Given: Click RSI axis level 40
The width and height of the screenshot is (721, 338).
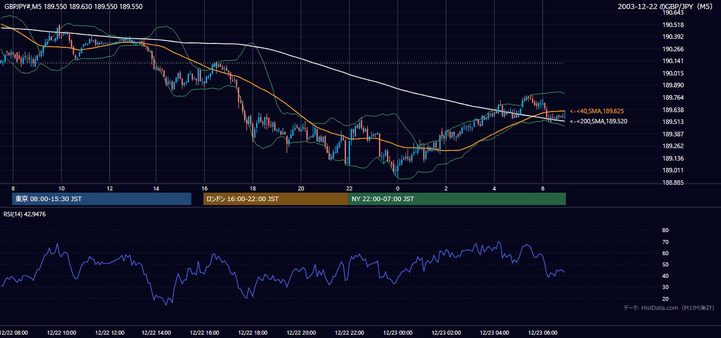Looking at the screenshot, I should pyautogui.click(x=665, y=276).
